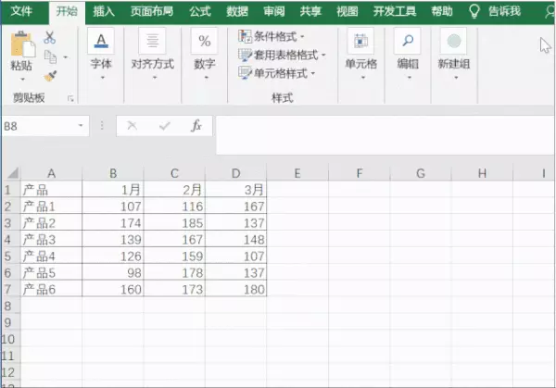Open the clipboard pane dialog launcher
The width and height of the screenshot is (556, 388).
70,98
